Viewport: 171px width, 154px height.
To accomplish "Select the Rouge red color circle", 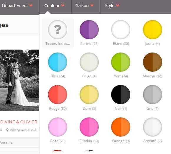I will tap(57, 94).
